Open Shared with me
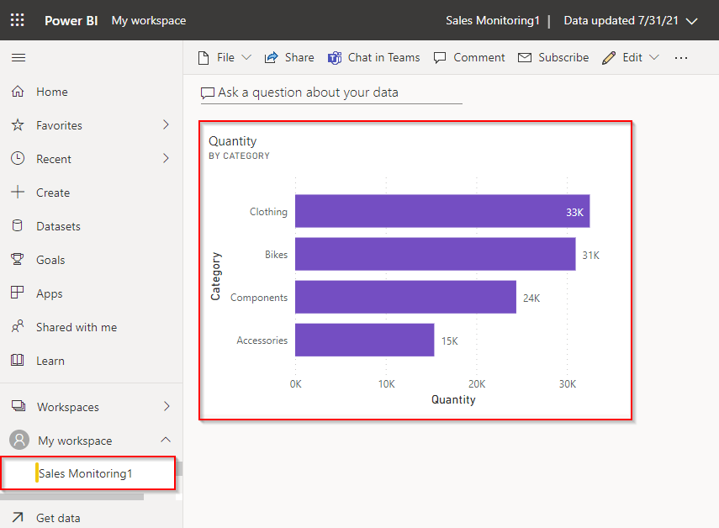719x528 pixels. (x=76, y=327)
